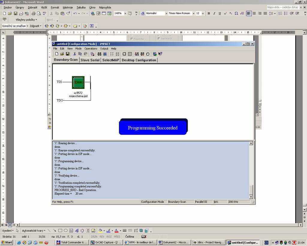Open the Output menu in iMPACT
Screen dimensions: 307x246
(104, 49)
